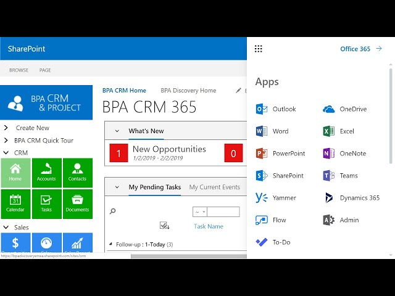The image size is (395, 296).
Task: Collapse the Follow-up 1-Today group
Action: pyautogui.click(x=110, y=244)
